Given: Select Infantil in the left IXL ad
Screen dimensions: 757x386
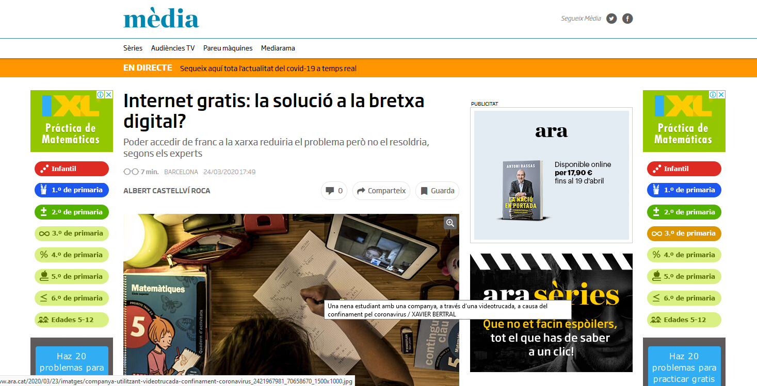Looking at the screenshot, I should (x=72, y=169).
